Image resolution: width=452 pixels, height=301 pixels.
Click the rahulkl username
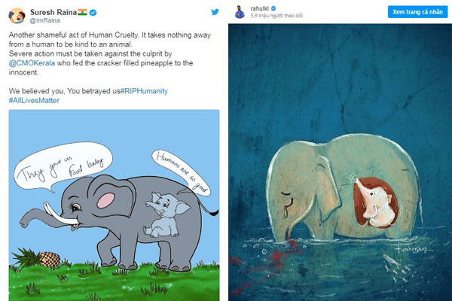pos(261,8)
